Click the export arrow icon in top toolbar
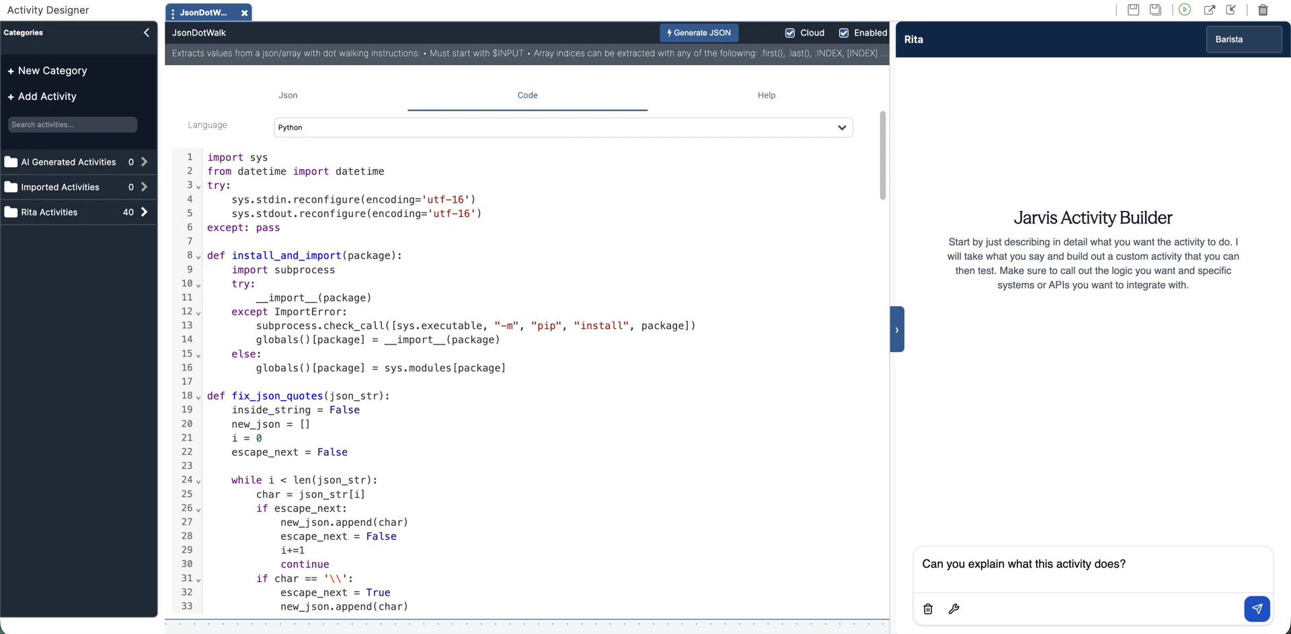 (1209, 9)
